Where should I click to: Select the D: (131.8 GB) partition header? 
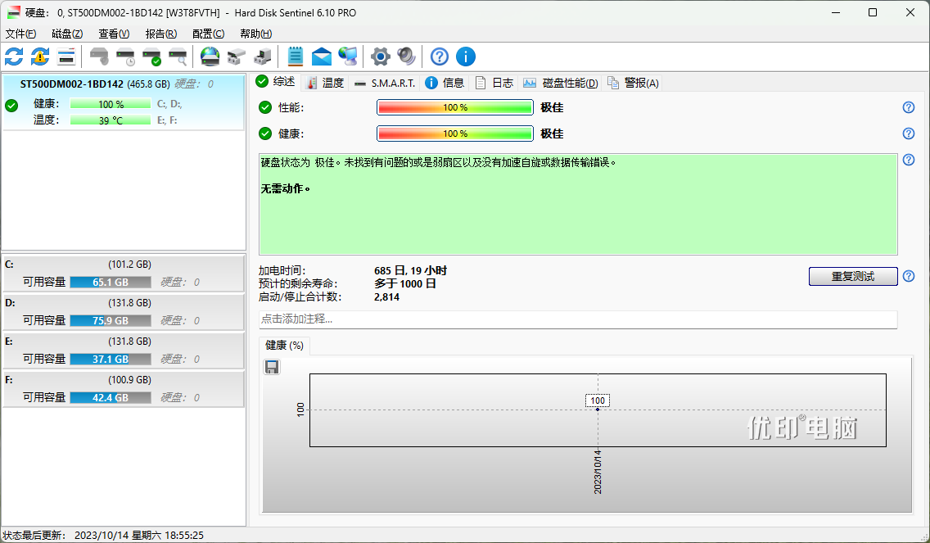click(x=124, y=303)
